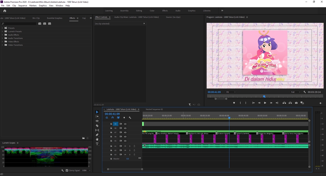Switch to the Color workspace tab

(152, 10)
